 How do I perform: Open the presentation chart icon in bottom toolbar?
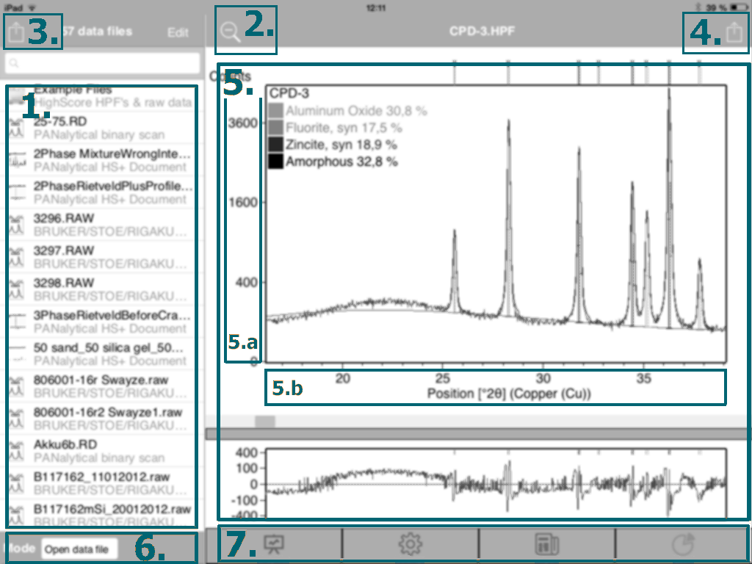pos(274,544)
